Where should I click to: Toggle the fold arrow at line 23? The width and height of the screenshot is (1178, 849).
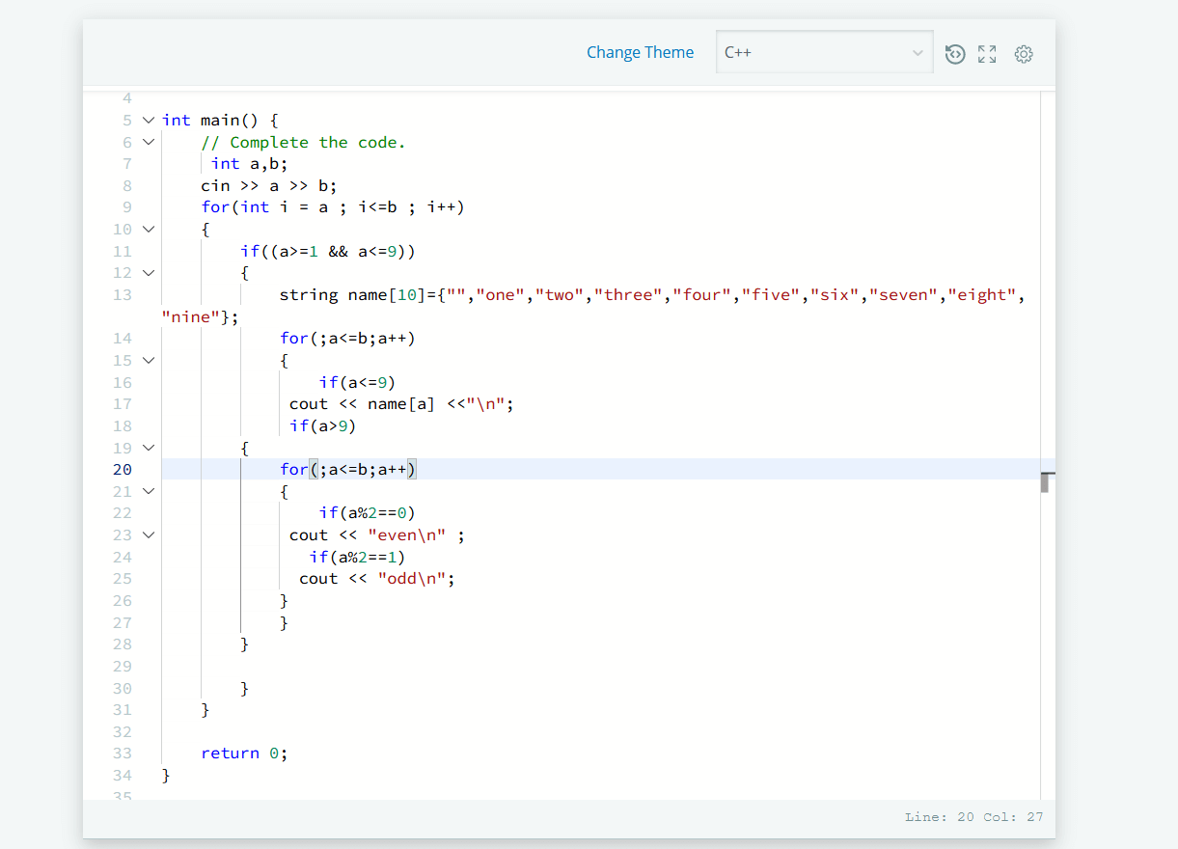click(149, 534)
